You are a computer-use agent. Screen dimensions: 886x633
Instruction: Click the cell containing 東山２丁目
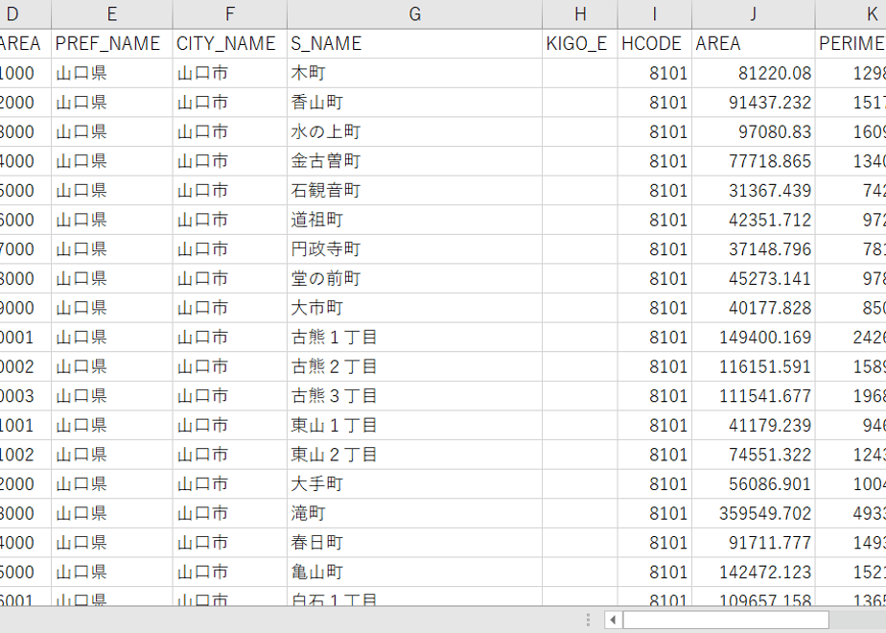415,455
